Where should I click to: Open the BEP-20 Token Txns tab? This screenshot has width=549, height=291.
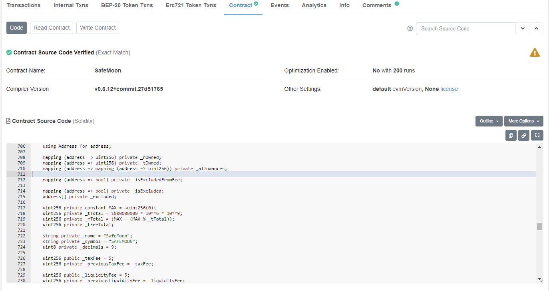pyautogui.click(x=127, y=5)
